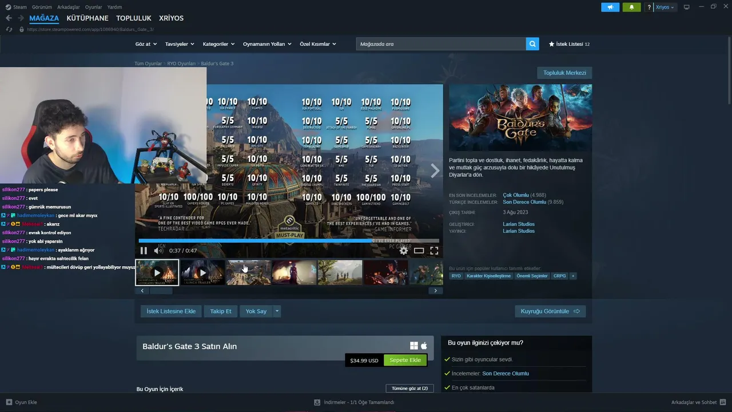The width and height of the screenshot is (732, 412).
Task: Open the green notifications bell
Action: (631, 7)
